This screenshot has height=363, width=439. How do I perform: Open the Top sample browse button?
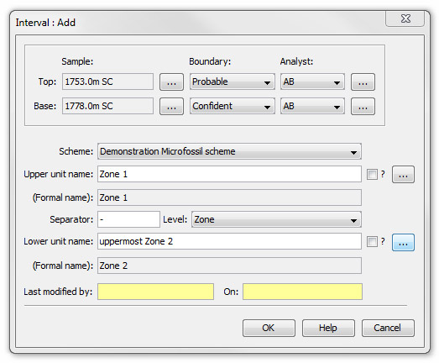[x=171, y=82]
